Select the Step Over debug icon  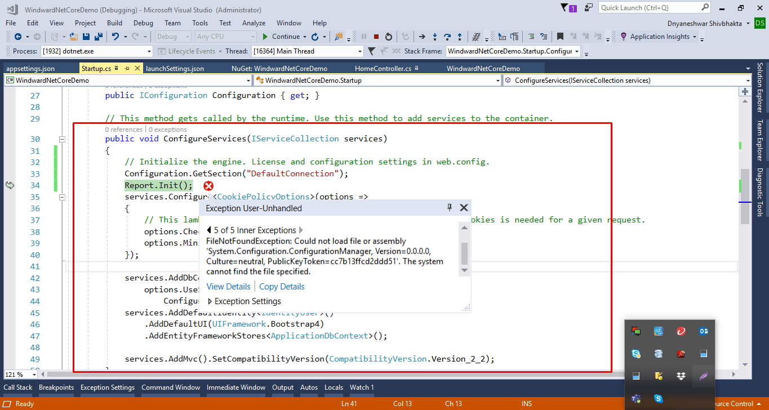tap(447, 37)
